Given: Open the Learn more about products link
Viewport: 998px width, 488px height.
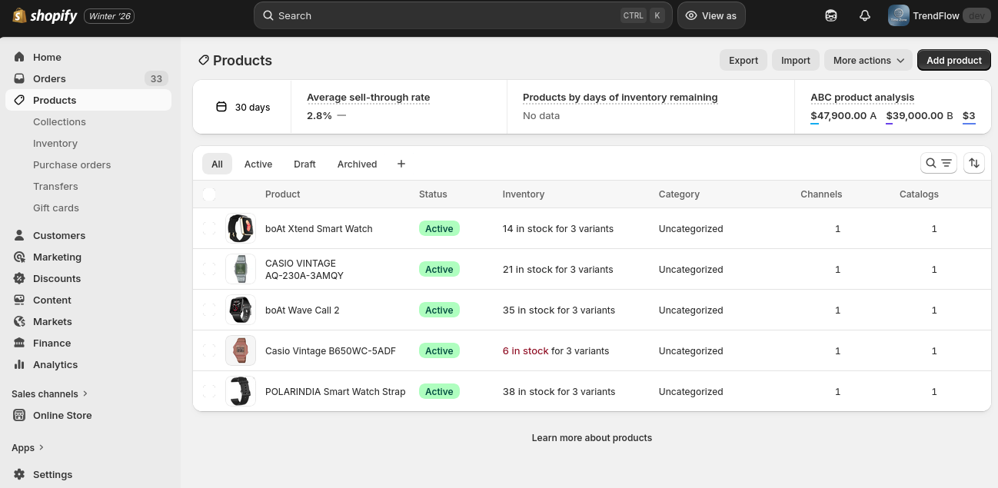Looking at the screenshot, I should [592, 437].
